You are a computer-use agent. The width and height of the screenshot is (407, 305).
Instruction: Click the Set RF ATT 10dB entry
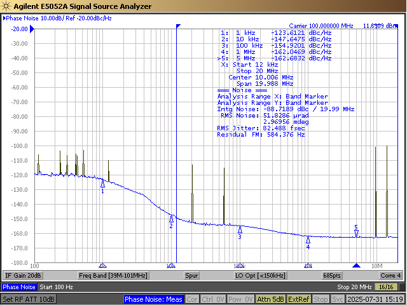coord(29,299)
